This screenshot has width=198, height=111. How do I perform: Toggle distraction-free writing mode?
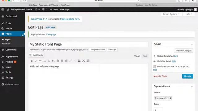click(x=84, y=61)
